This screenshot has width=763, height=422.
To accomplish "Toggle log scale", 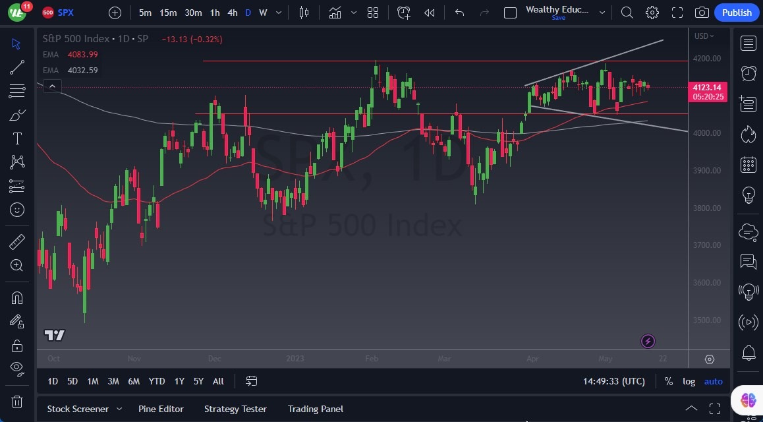I will pos(689,382).
